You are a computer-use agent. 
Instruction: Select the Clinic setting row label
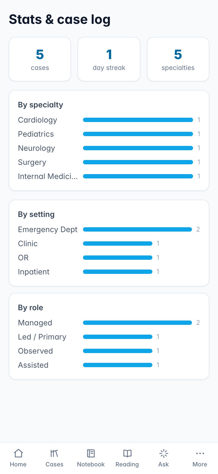(x=28, y=244)
